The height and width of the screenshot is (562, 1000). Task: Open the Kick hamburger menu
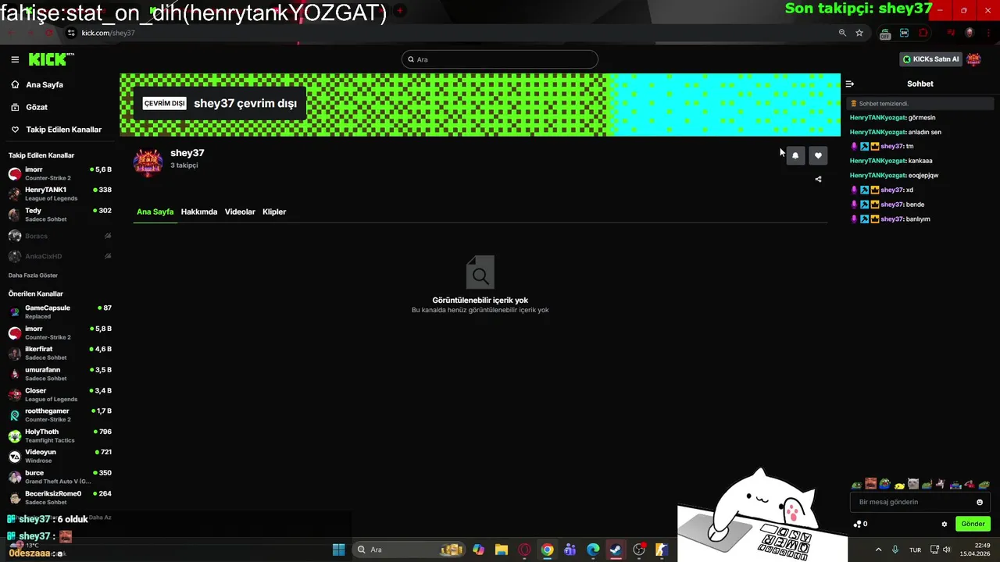pyautogui.click(x=15, y=59)
